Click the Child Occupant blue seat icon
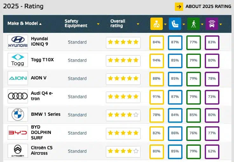 tap(175, 24)
